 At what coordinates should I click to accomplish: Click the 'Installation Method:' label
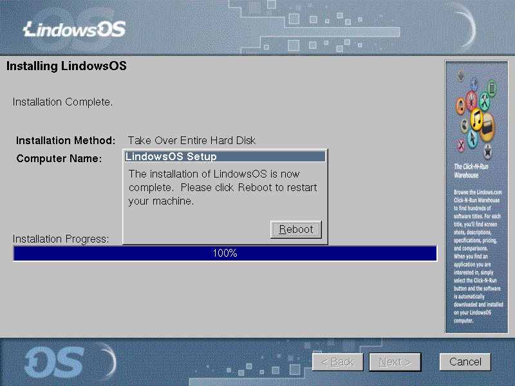[x=66, y=140]
